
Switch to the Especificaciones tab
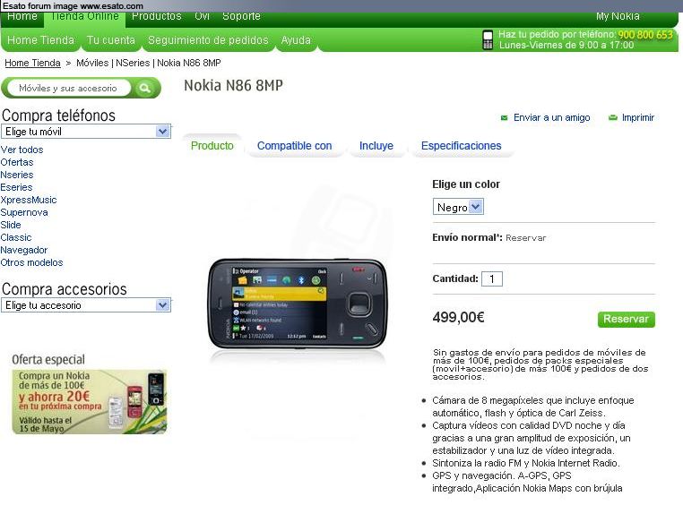pos(461,146)
